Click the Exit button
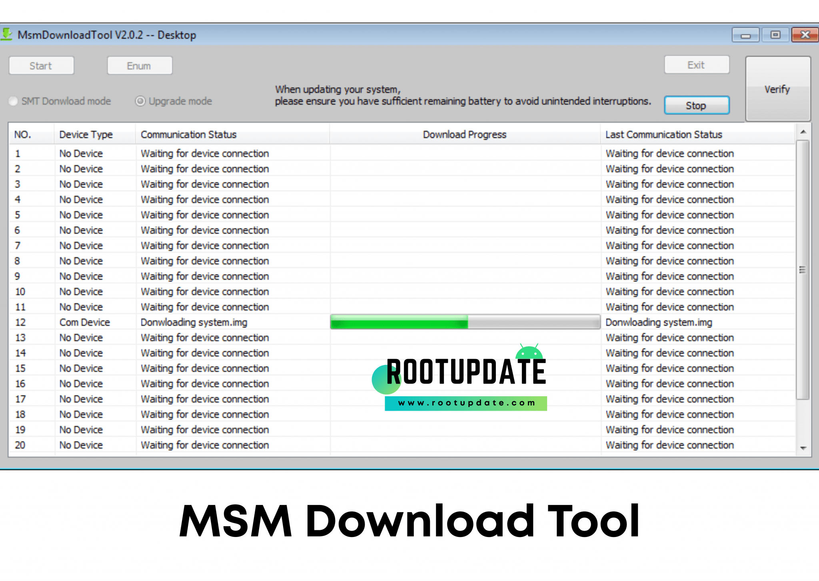819x581 pixels. click(697, 65)
